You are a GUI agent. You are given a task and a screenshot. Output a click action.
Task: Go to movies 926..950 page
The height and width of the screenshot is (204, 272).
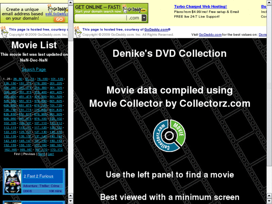[x=10, y=119]
